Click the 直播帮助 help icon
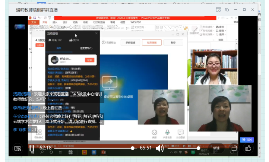The height and width of the screenshot is (162, 269). [104, 42]
